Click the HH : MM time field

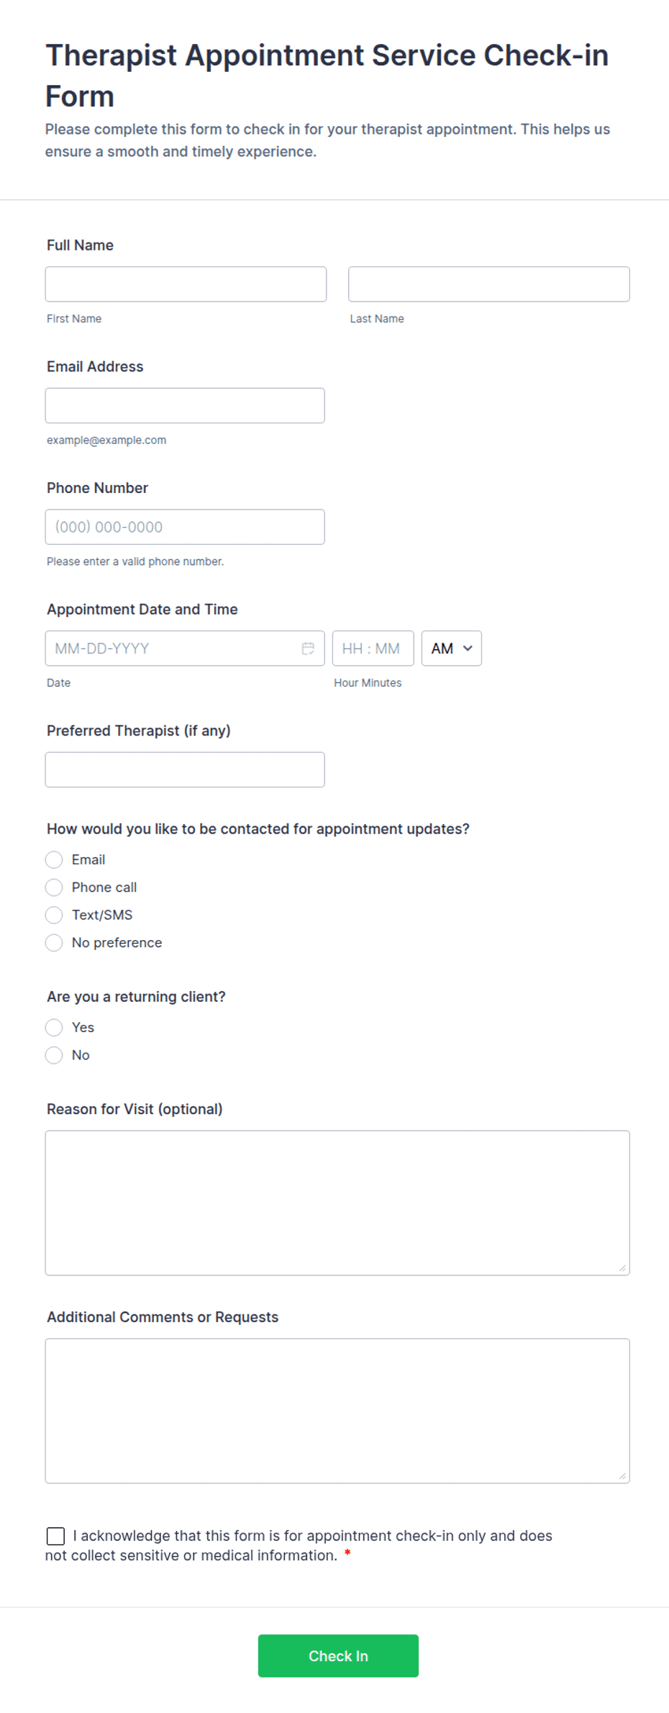pos(373,648)
